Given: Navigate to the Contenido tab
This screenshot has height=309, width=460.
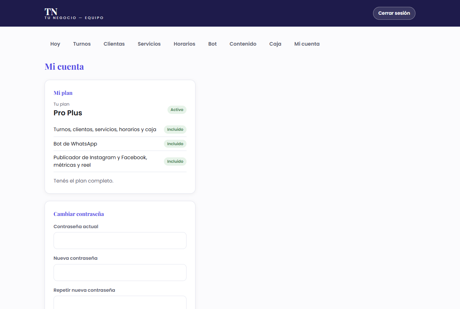Looking at the screenshot, I should pos(243,44).
